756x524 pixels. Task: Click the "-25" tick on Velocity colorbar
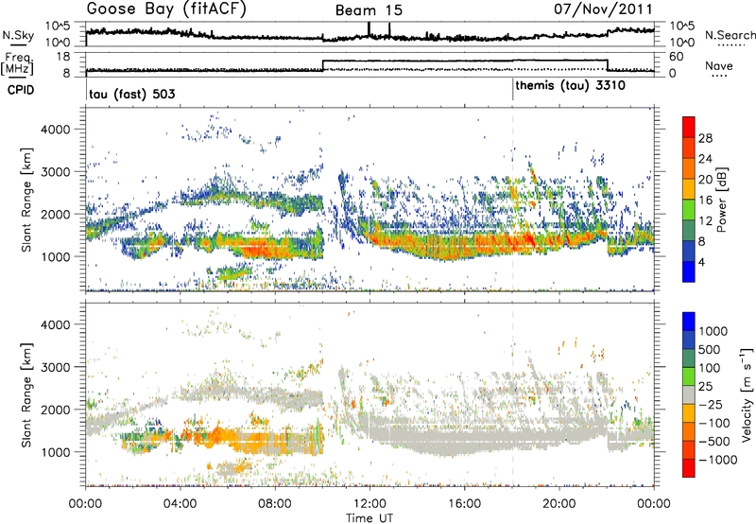pos(711,404)
